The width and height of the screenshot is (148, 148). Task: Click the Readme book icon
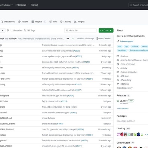tap(118, 56)
